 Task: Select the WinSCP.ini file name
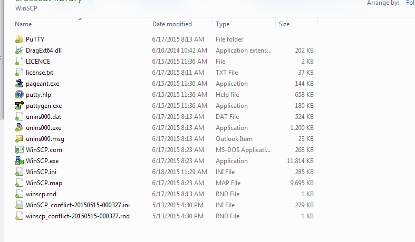[41, 172]
